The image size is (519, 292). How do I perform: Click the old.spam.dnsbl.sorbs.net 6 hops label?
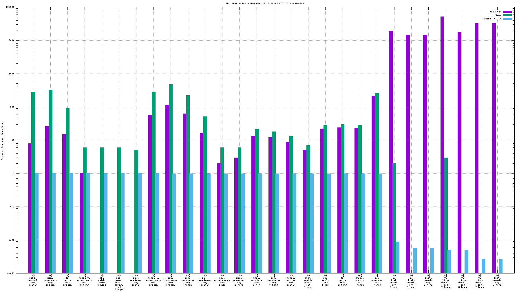point(119,282)
